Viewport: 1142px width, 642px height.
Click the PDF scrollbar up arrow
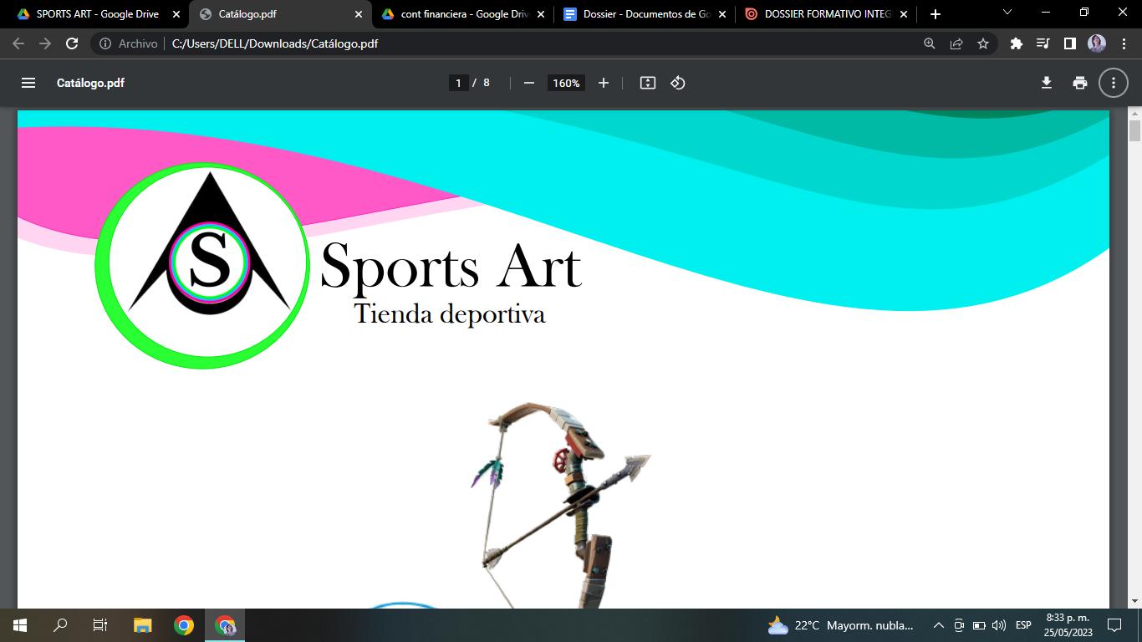(x=1134, y=114)
